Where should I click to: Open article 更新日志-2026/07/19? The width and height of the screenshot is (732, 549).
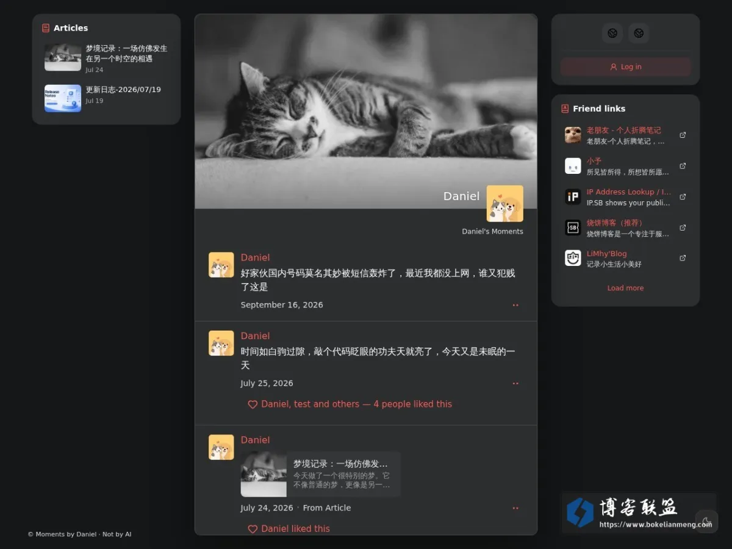[123, 90]
